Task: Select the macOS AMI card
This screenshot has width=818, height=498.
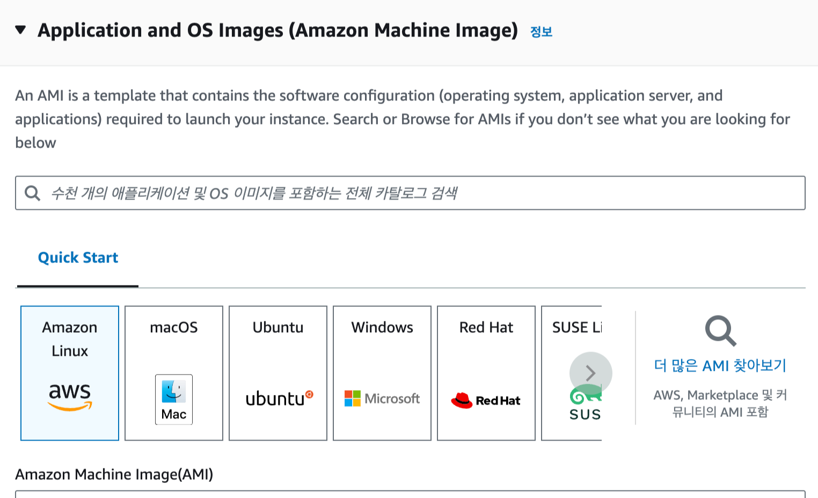Action: pos(174,373)
